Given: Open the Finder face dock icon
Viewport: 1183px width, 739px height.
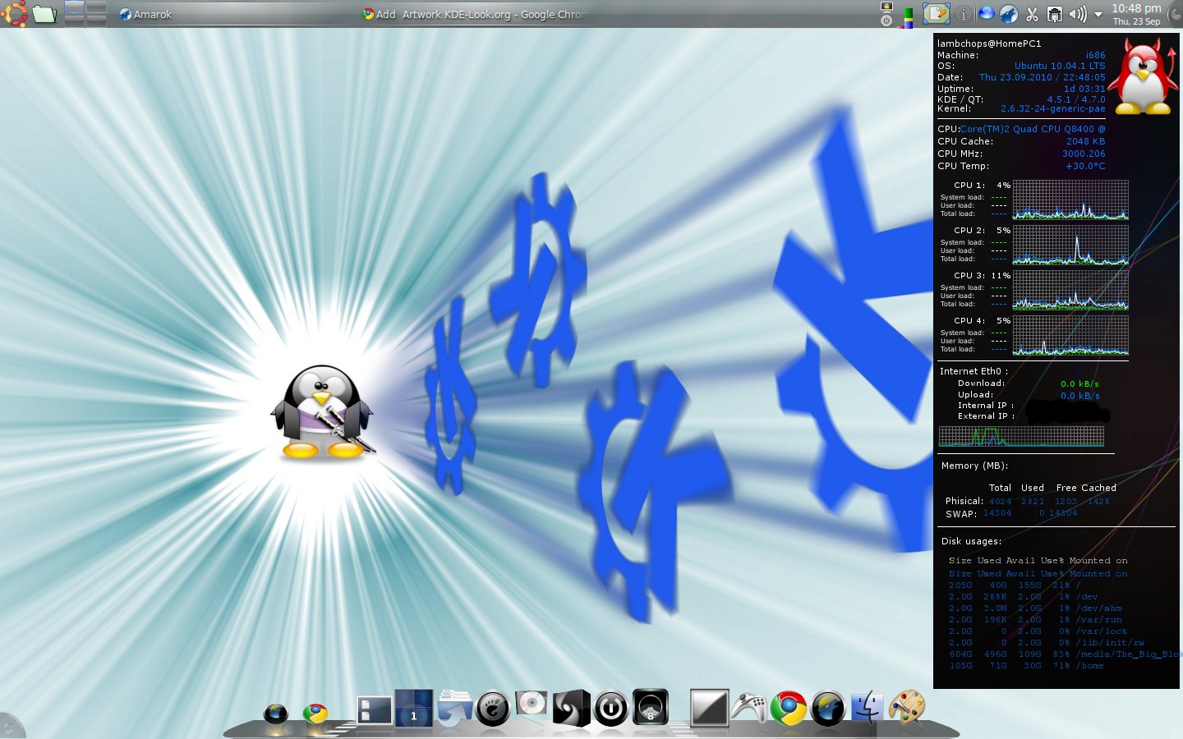Looking at the screenshot, I should 867,708.
